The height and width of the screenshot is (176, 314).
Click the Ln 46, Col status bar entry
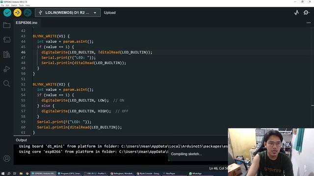pos(218,168)
